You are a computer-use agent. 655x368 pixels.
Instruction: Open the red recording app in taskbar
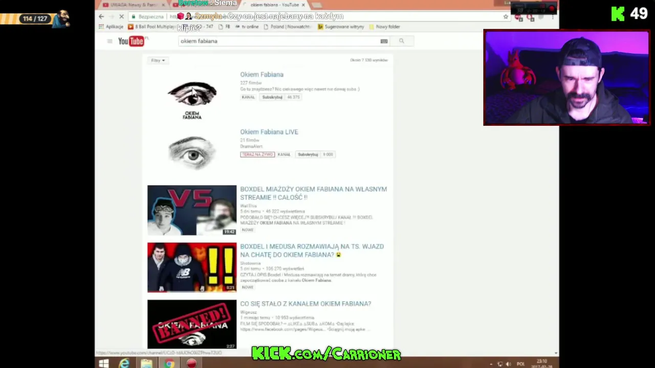tap(191, 363)
